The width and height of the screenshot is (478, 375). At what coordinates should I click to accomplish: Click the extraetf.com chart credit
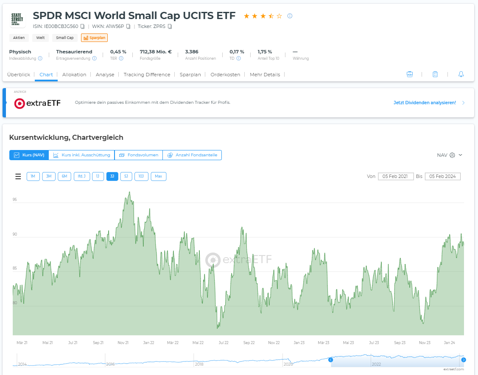[454, 369]
